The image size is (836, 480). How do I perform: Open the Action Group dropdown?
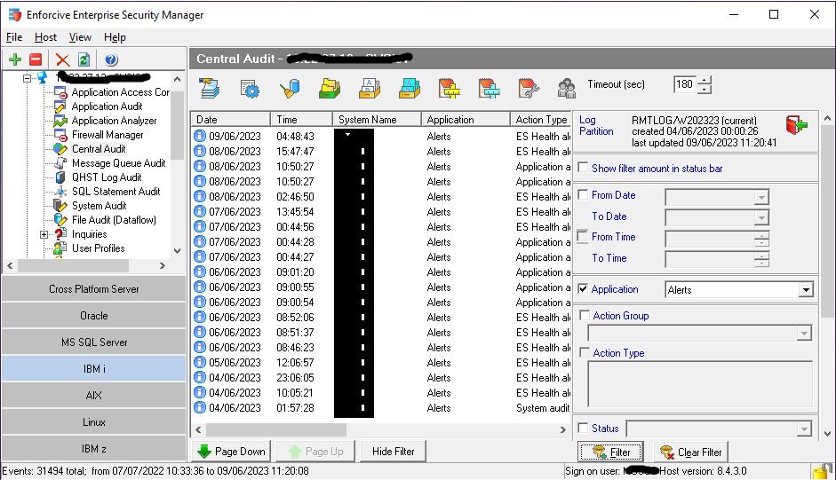[804, 334]
